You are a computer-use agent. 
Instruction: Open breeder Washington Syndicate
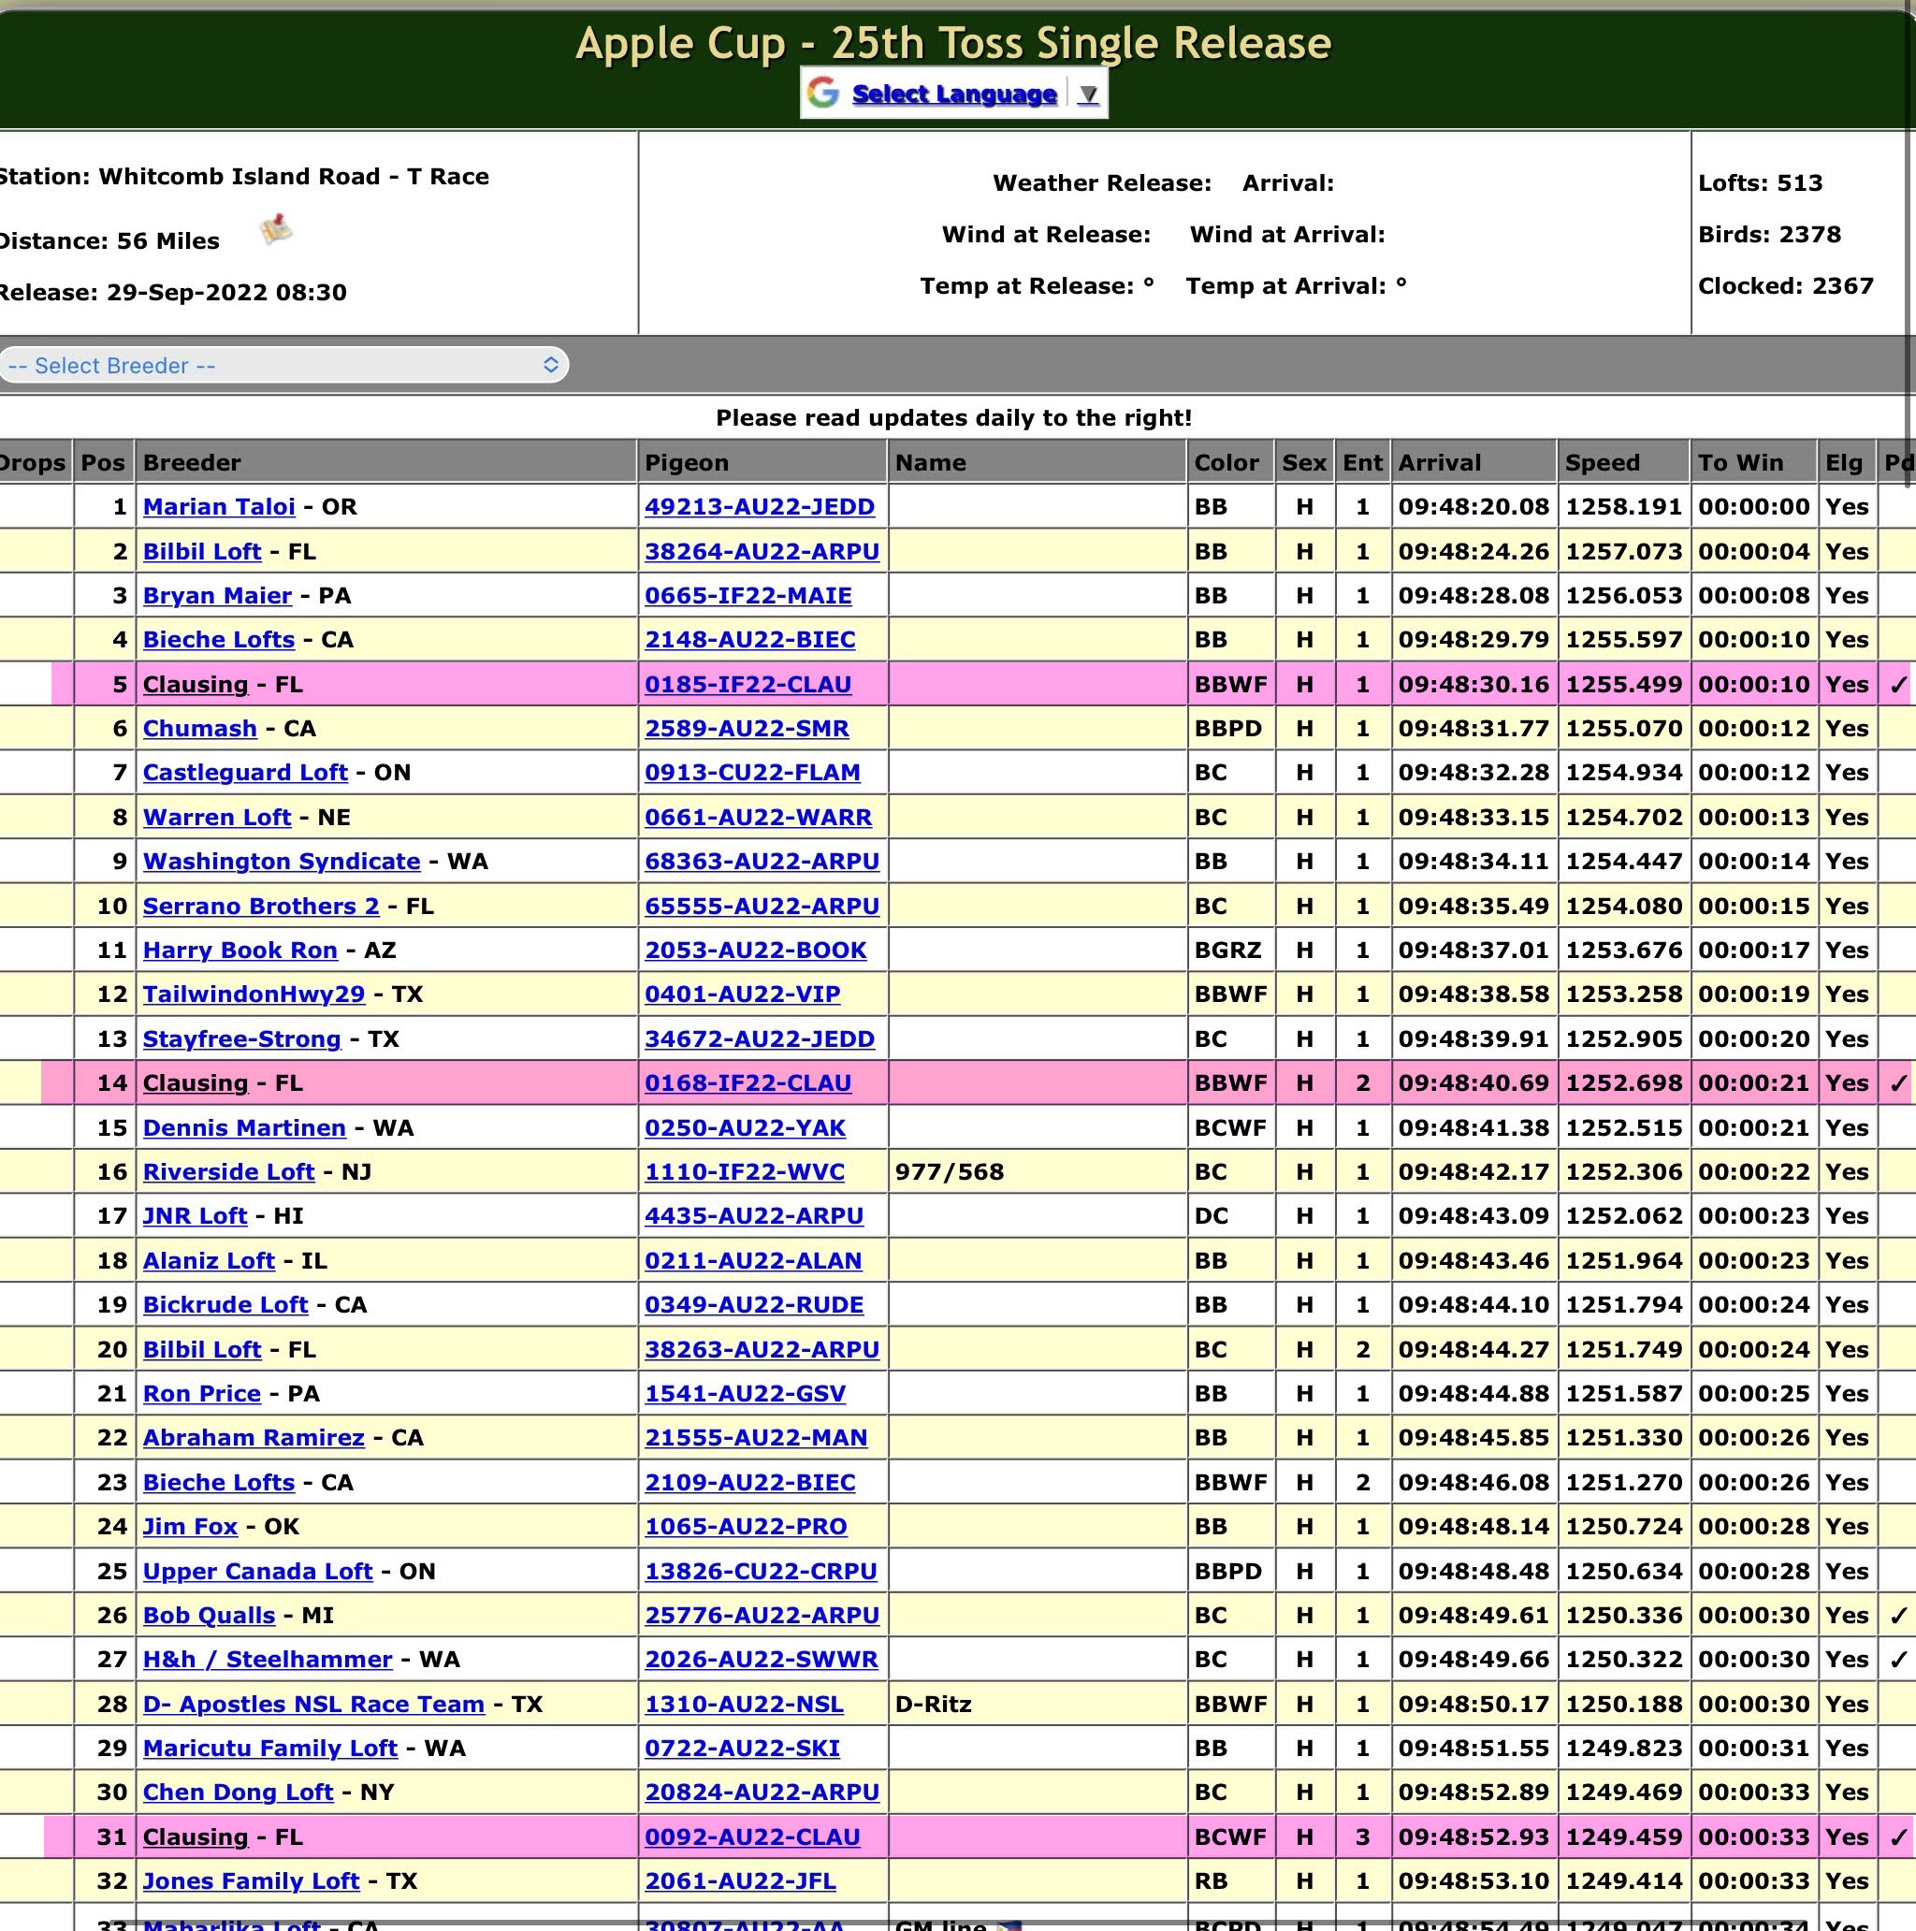(282, 862)
